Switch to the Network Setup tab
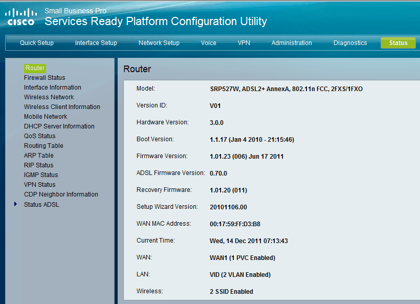 159,43
